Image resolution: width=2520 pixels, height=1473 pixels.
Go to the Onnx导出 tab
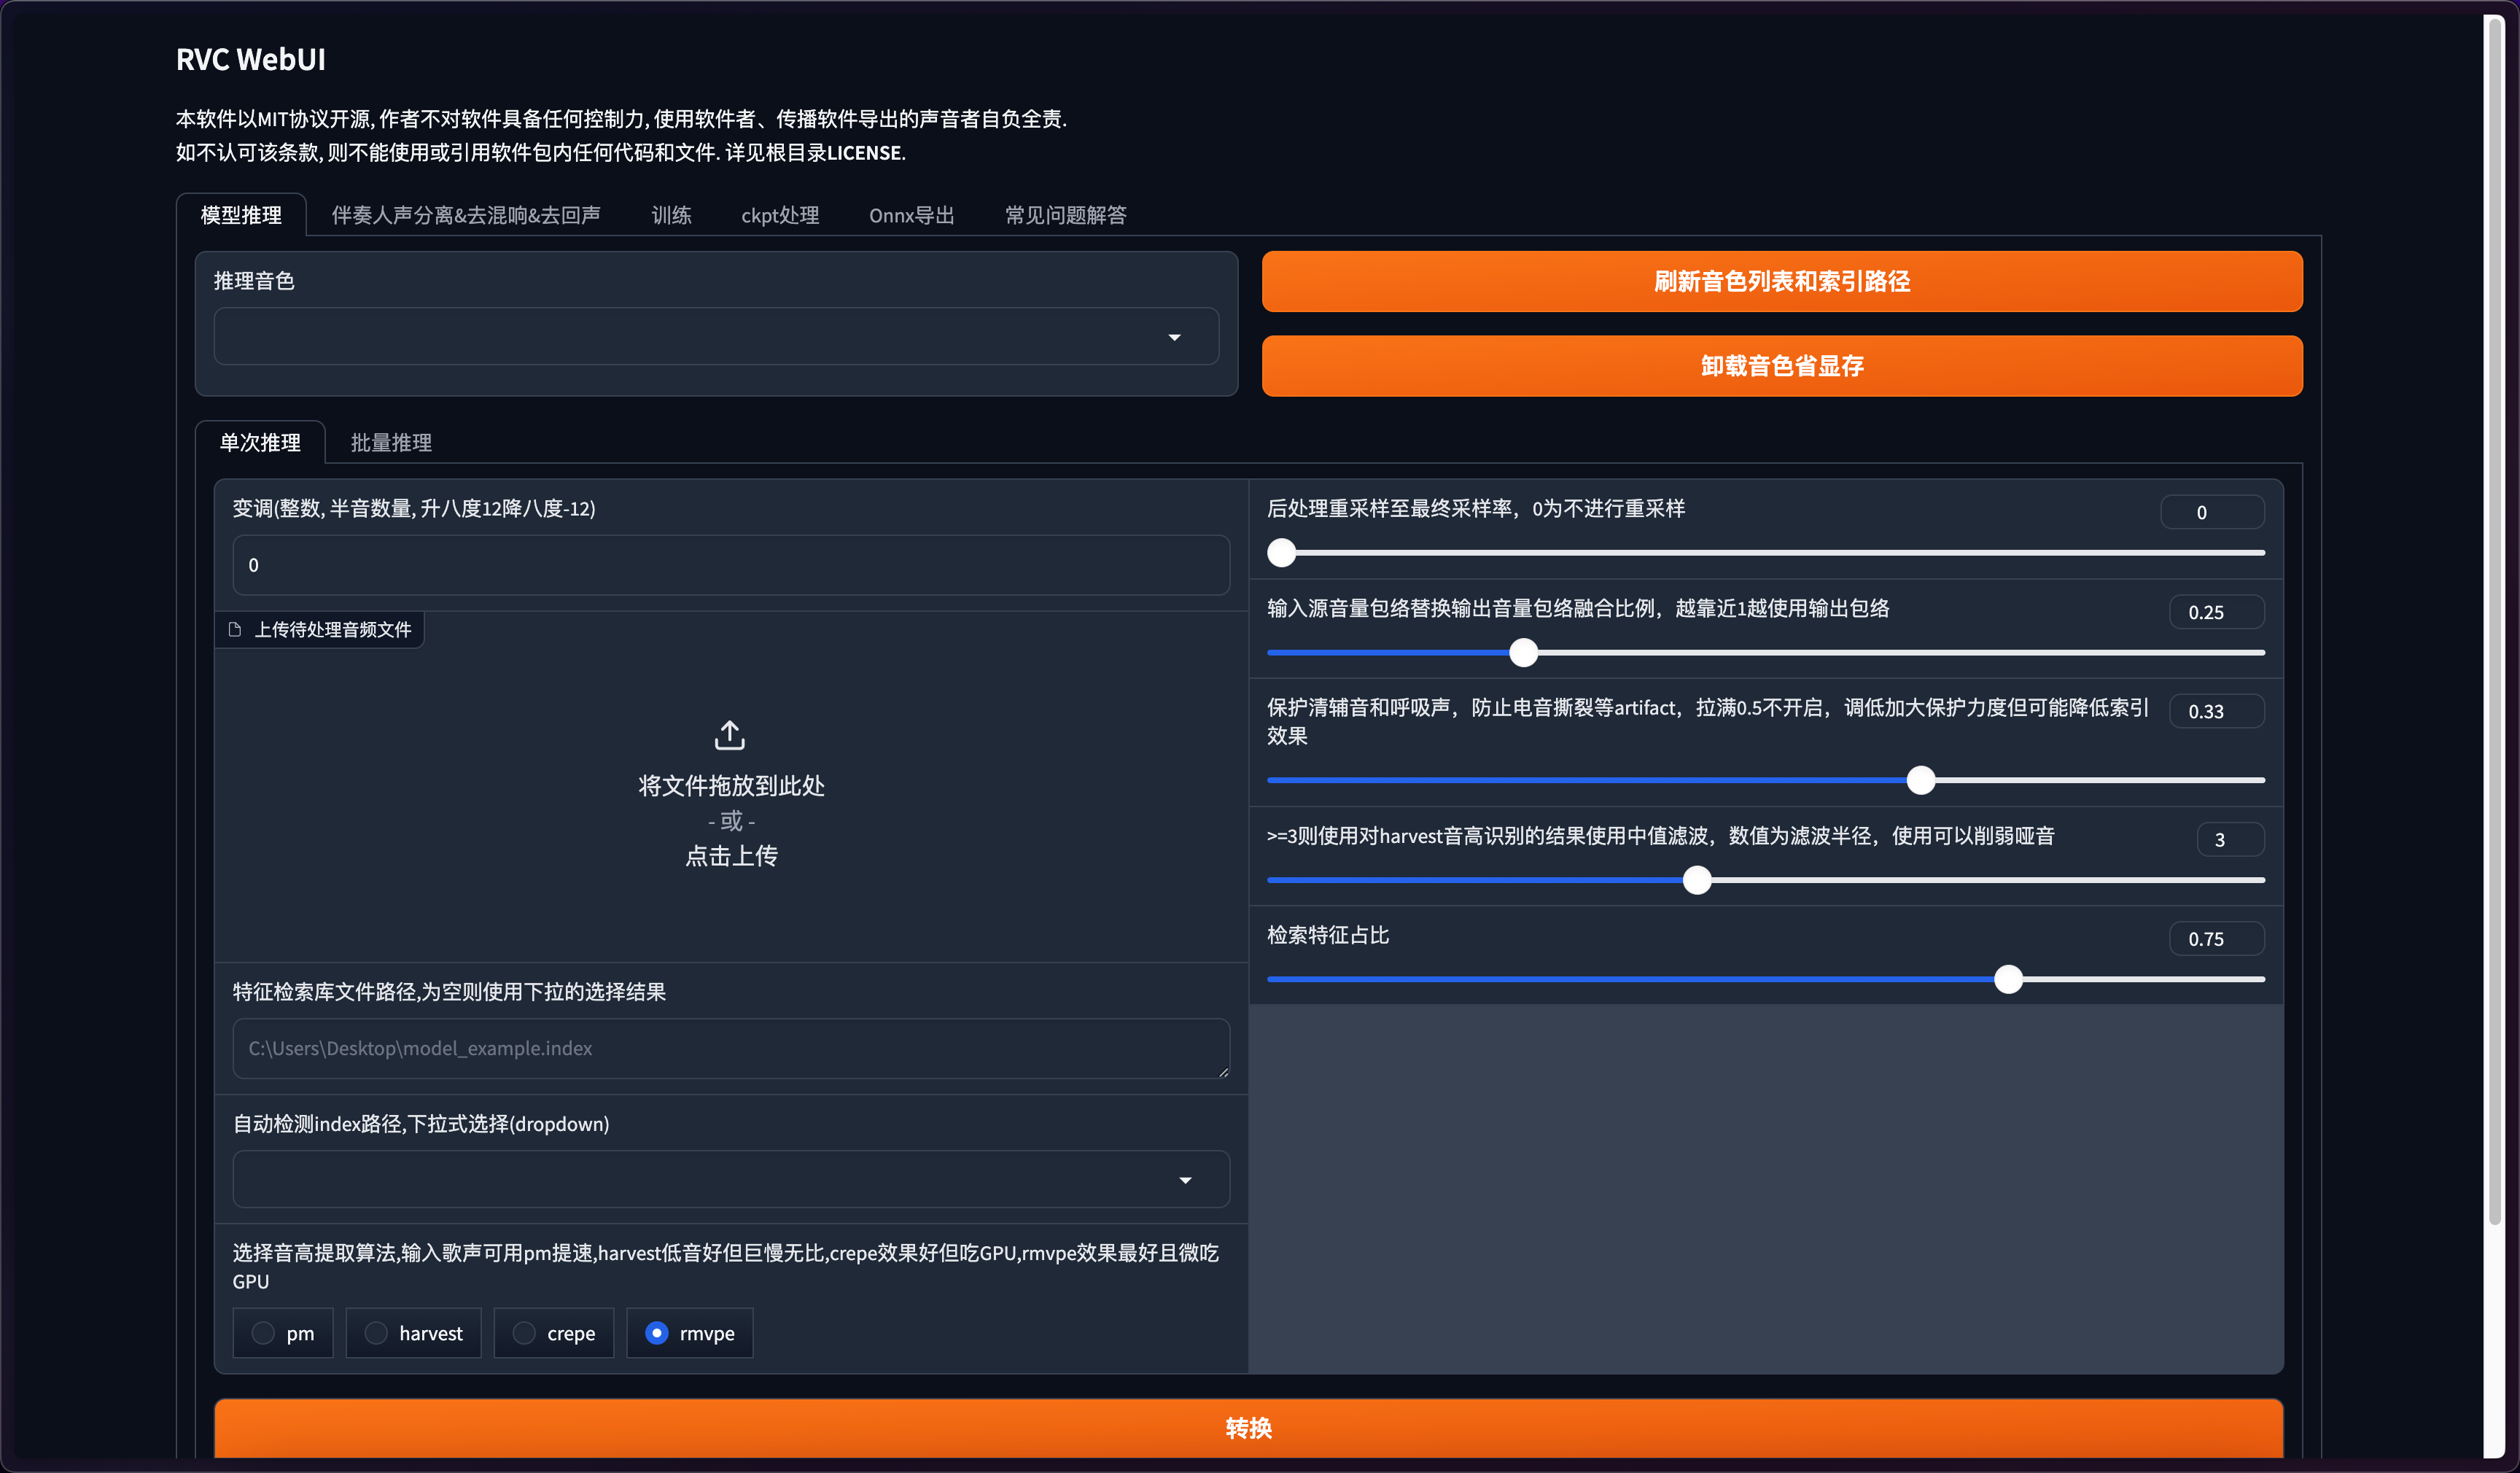click(911, 215)
